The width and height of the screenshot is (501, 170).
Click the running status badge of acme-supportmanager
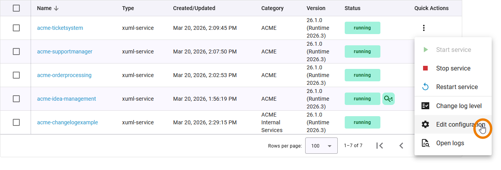pyautogui.click(x=362, y=52)
